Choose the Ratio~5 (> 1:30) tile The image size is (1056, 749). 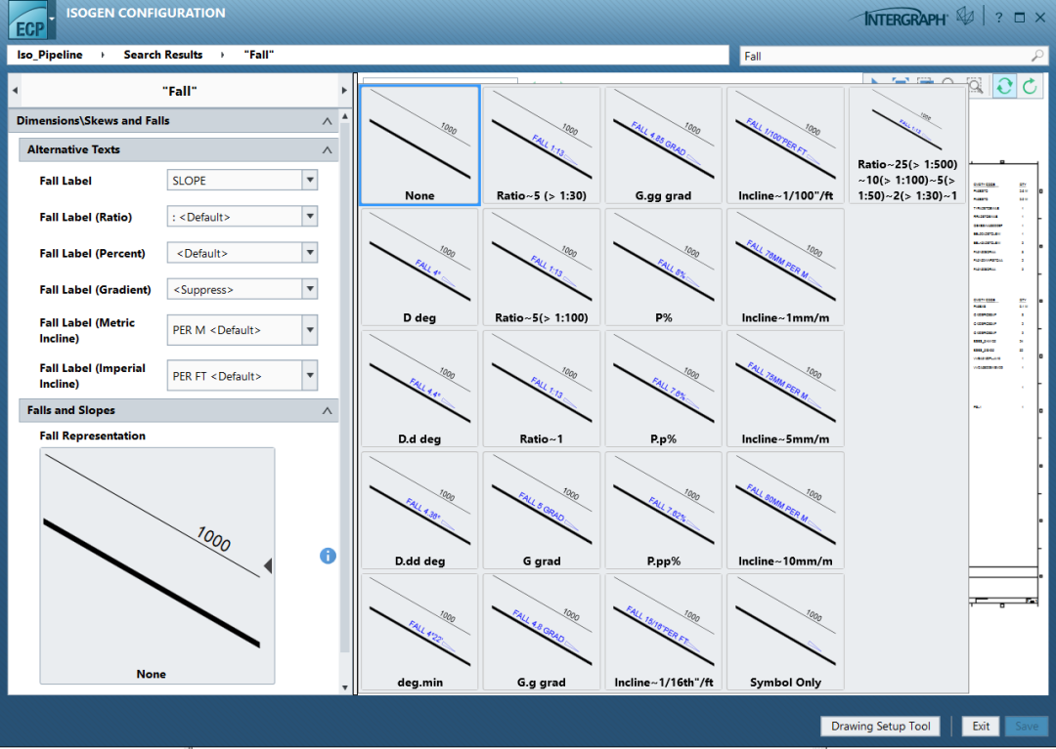pos(542,146)
